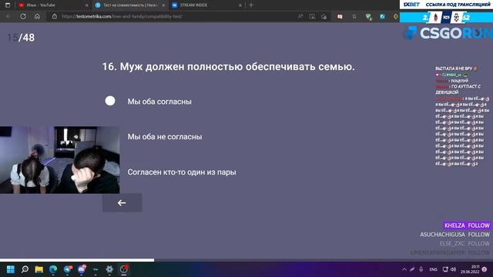The width and height of the screenshot is (493, 277).
Task: Click the question progress bar
Action: 246,260
